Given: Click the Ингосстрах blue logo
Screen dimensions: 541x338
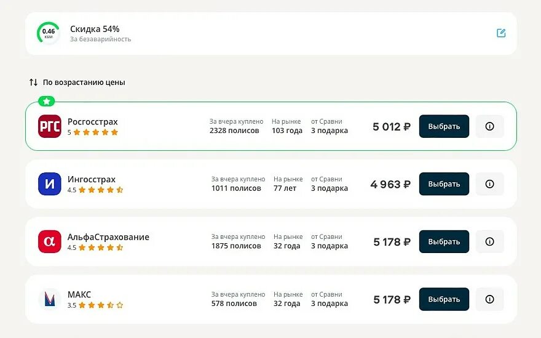Looking at the screenshot, I should 50,184.
